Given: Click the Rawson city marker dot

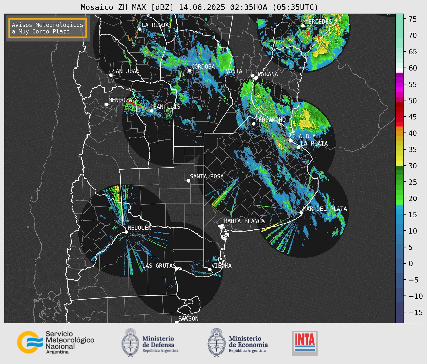Looking at the screenshot, I should tap(177, 322).
